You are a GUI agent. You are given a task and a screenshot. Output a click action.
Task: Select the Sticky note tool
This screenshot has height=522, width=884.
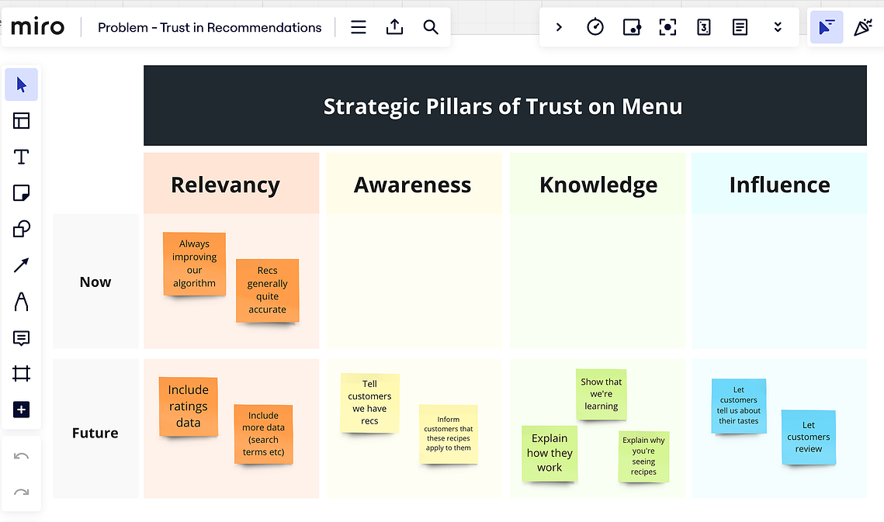[x=22, y=193]
